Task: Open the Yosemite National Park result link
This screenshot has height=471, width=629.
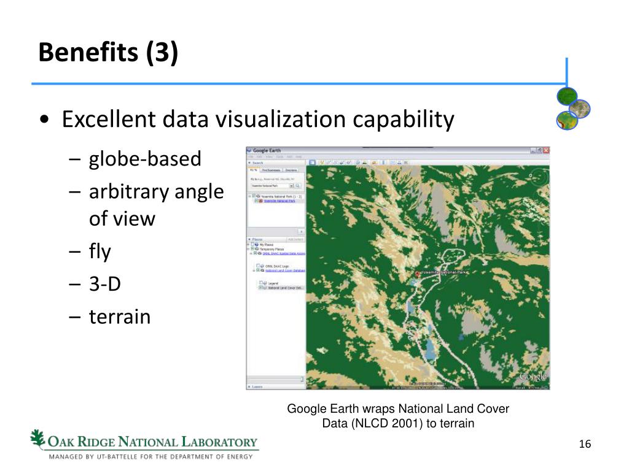Action: 279,201
